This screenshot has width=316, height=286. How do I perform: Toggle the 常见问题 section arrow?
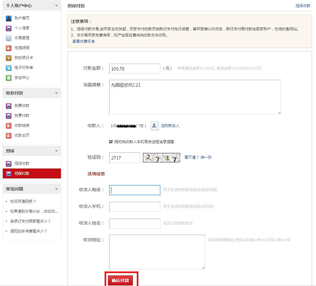[x=55, y=188]
